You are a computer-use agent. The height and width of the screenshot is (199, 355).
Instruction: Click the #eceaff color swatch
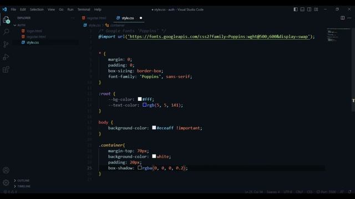[154, 128]
